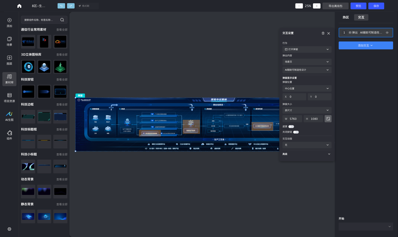Click the 添加交互 button

tap(366, 45)
